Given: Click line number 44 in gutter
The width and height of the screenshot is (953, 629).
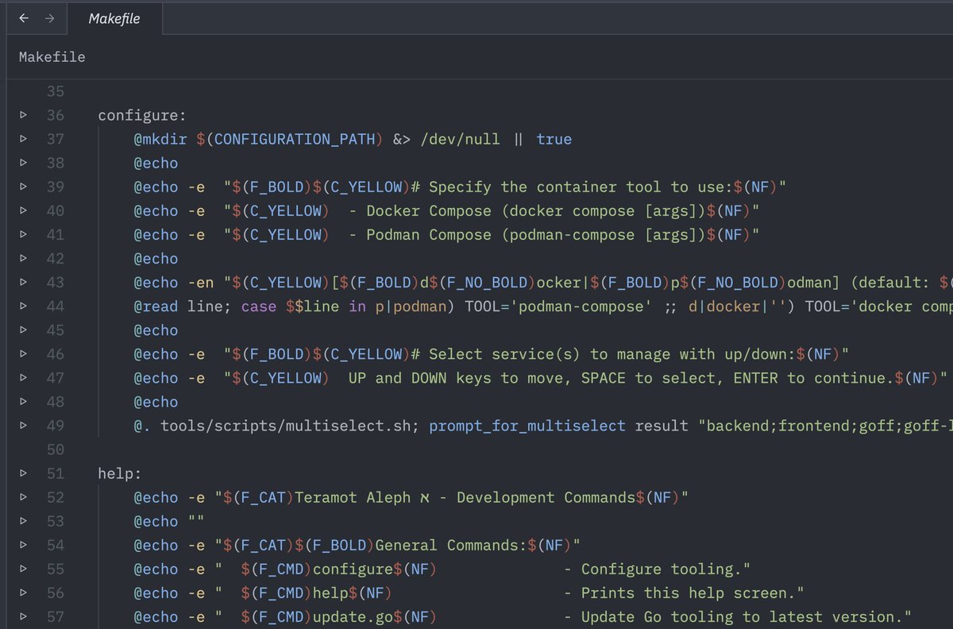Looking at the screenshot, I should tap(55, 306).
